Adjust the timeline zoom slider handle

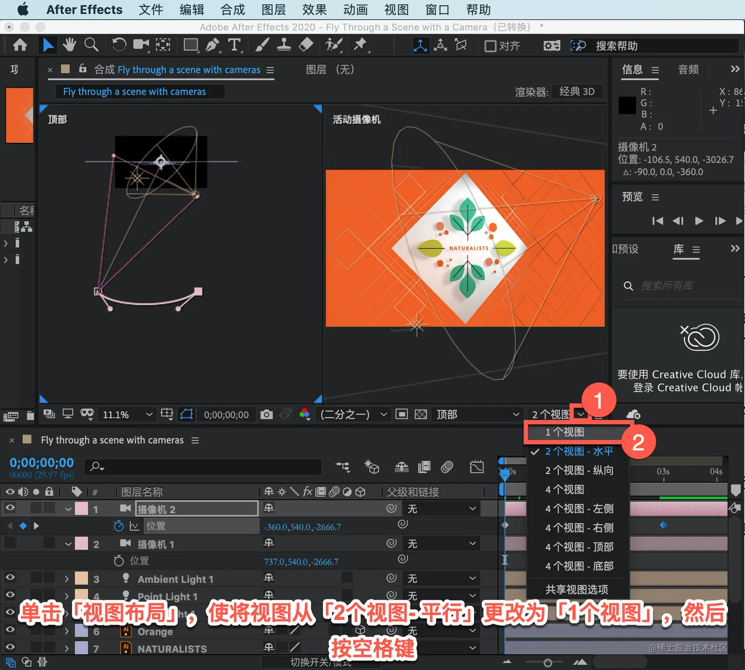click(x=547, y=663)
